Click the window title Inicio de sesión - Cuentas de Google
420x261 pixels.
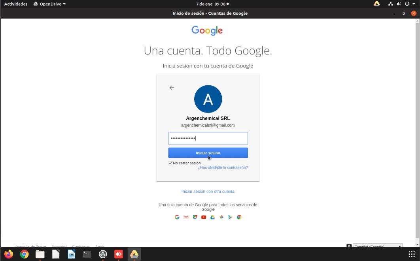pyautogui.click(x=210, y=13)
